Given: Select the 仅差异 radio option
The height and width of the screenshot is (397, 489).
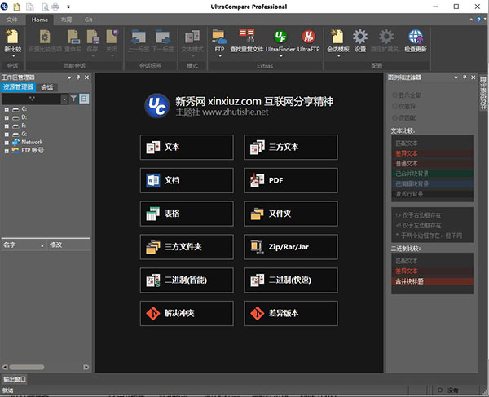Looking at the screenshot, I should (x=404, y=106).
